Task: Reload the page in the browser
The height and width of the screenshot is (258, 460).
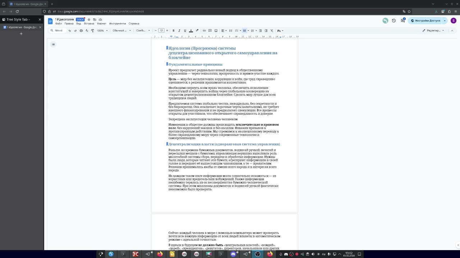Action: [x=17, y=11]
